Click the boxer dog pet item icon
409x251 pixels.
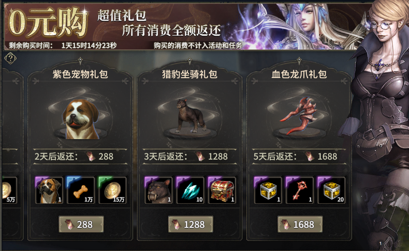(x=49, y=190)
